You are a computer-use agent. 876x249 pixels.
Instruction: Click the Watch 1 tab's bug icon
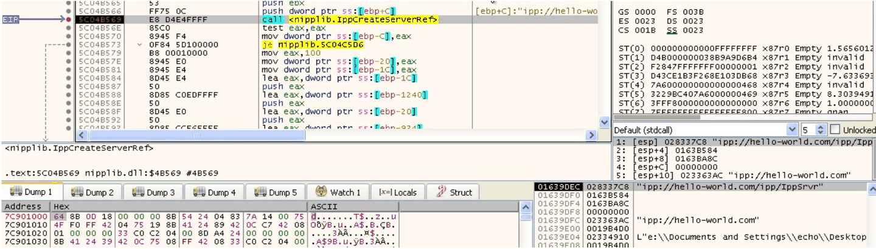(321, 192)
